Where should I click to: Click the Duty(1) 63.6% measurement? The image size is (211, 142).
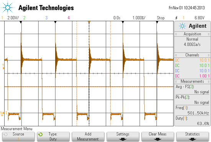click(x=193, y=121)
